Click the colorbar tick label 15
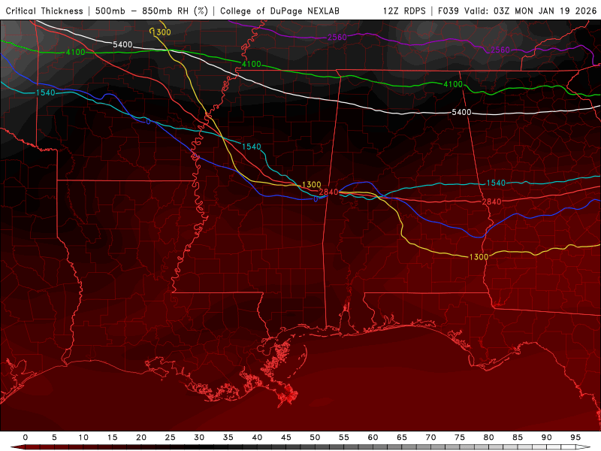This screenshot has height=451, width=601. point(112,437)
